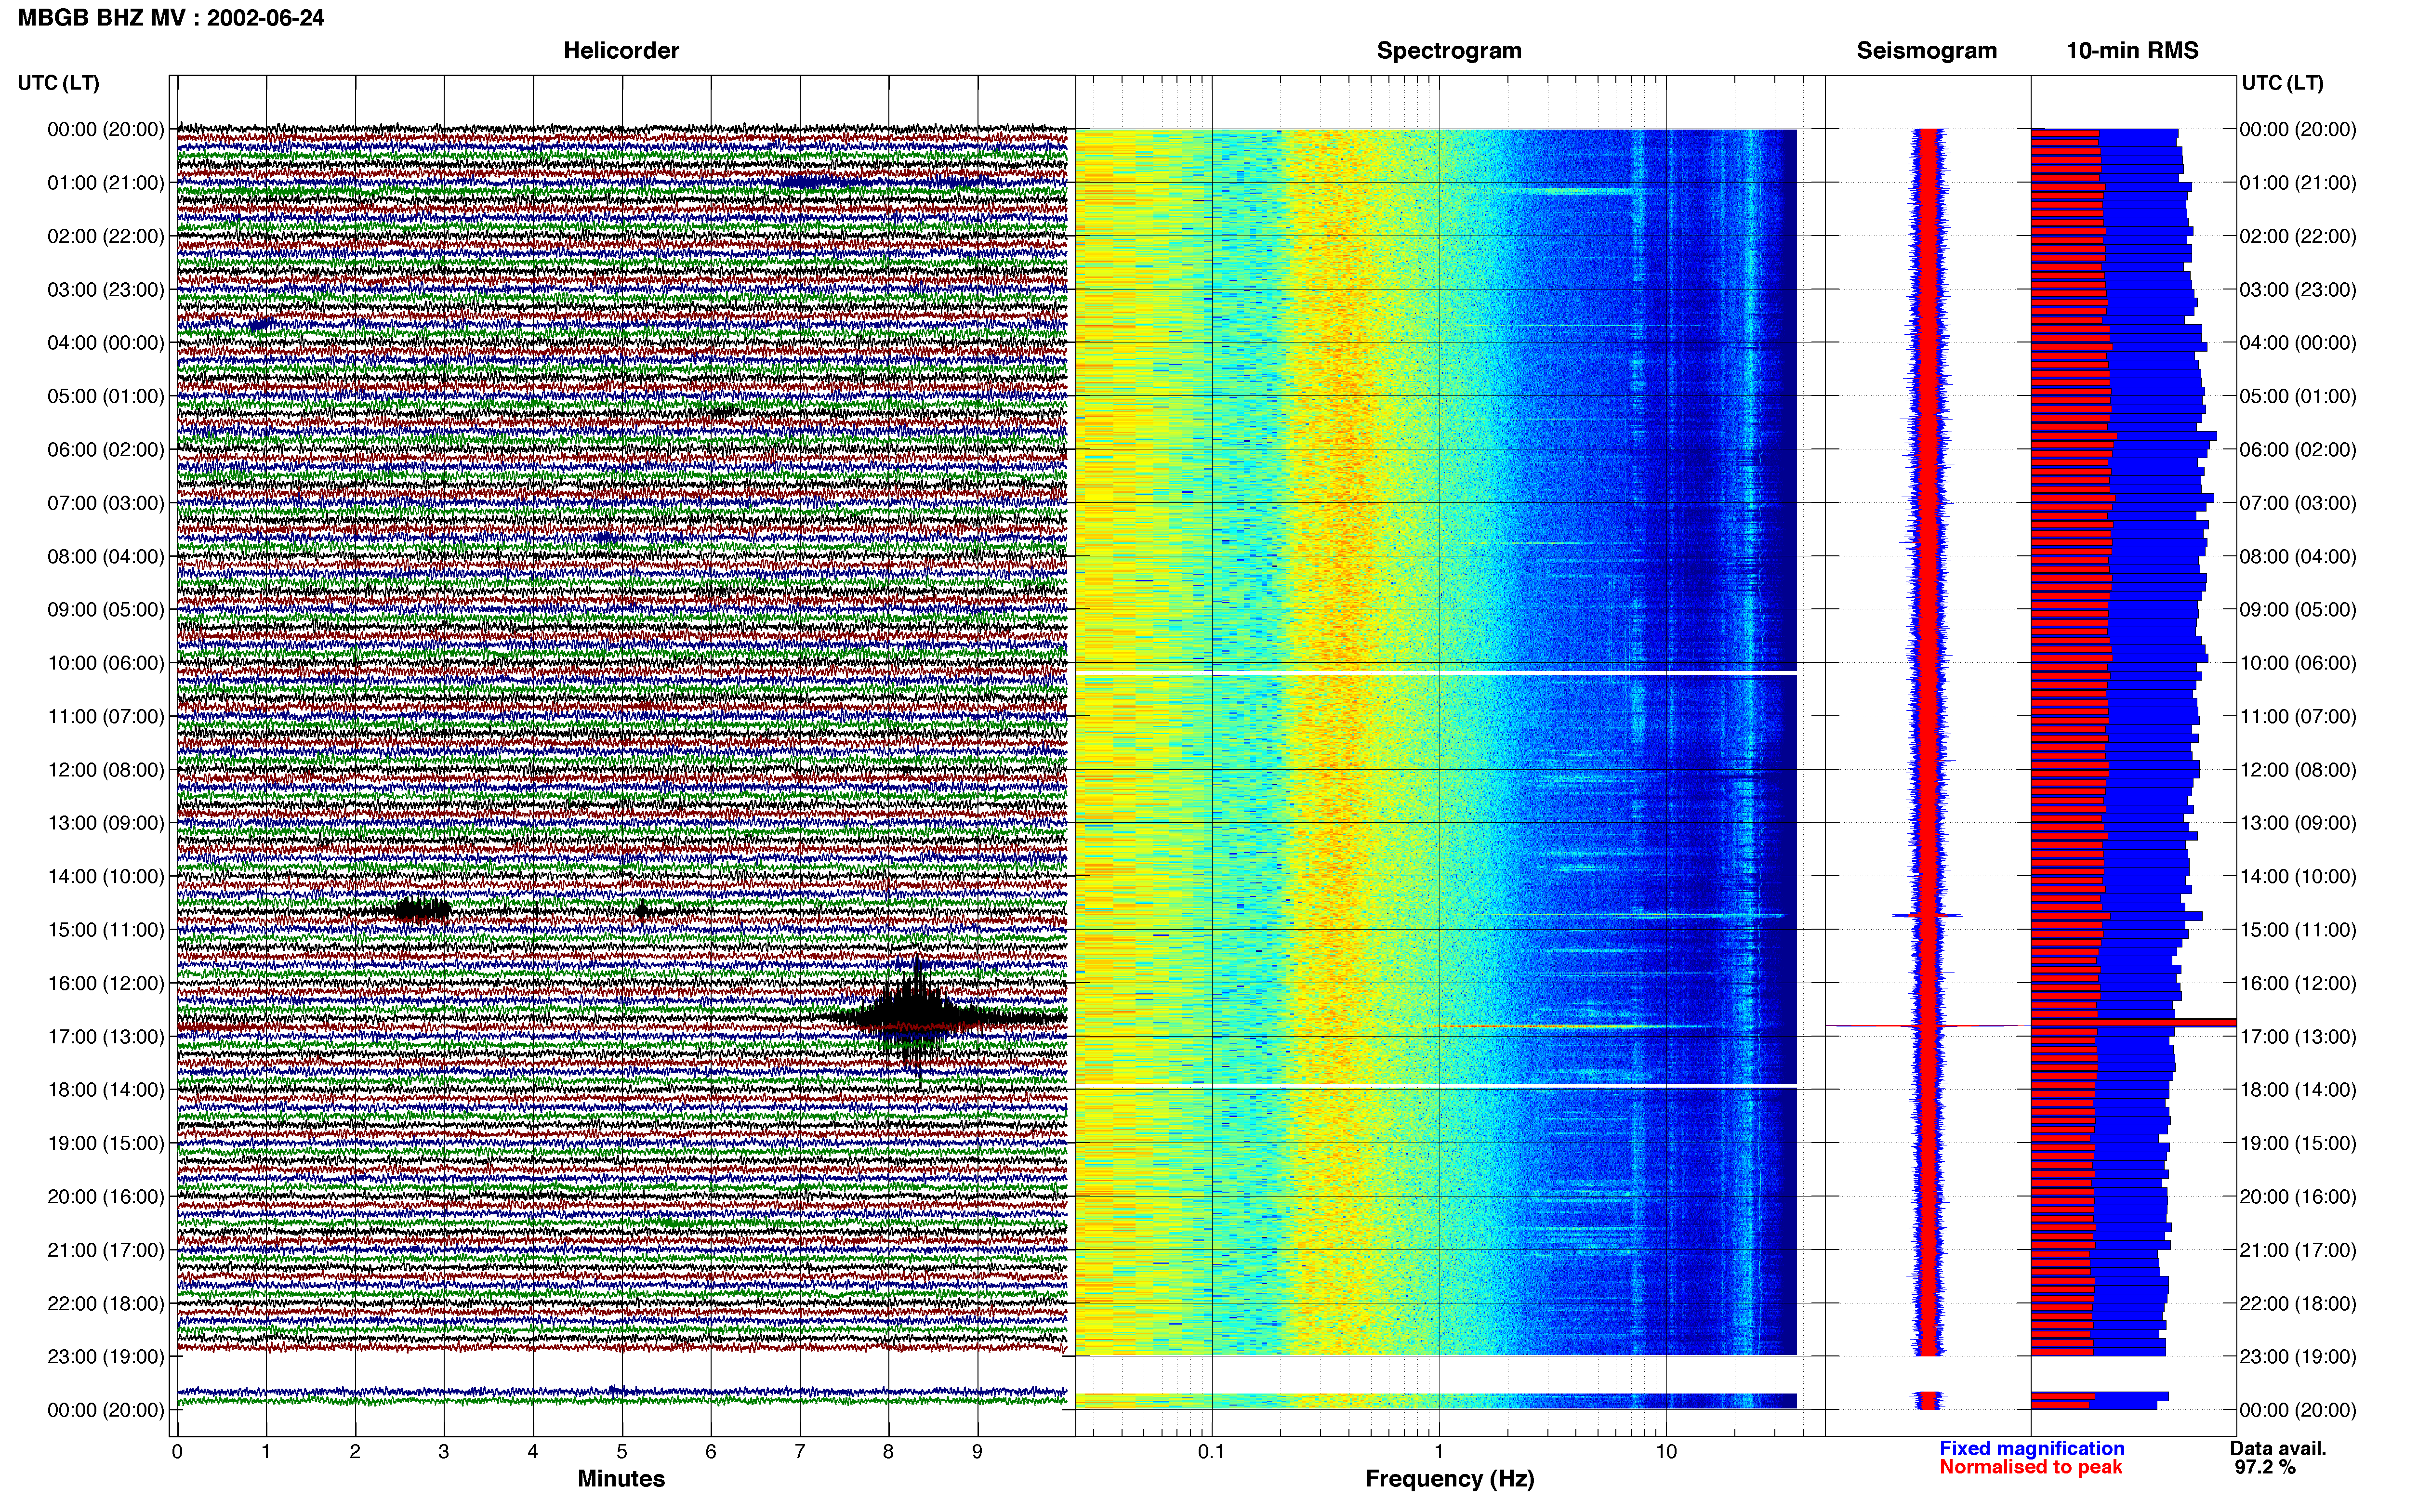Click the 'UTC (LT)' label beside the Helicorder

(x=59, y=83)
